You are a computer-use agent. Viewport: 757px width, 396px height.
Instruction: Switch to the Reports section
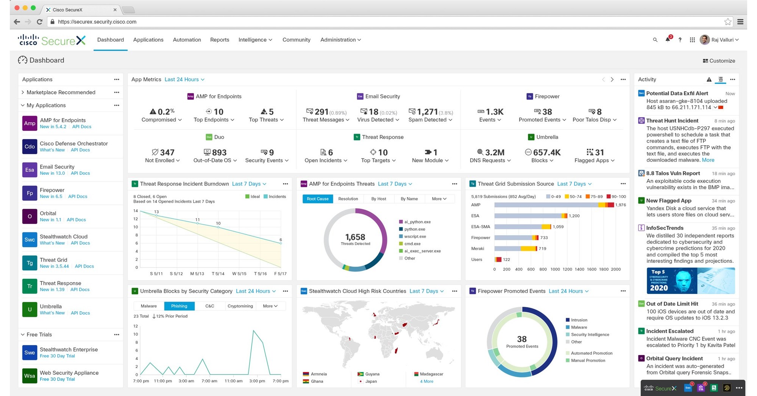[x=220, y=40]
